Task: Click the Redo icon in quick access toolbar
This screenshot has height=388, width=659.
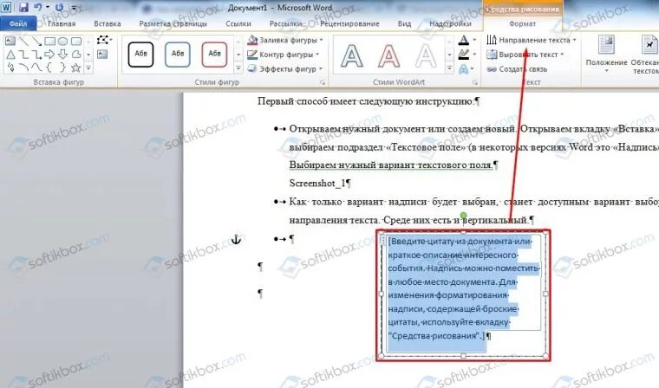Action: (59, 7)
